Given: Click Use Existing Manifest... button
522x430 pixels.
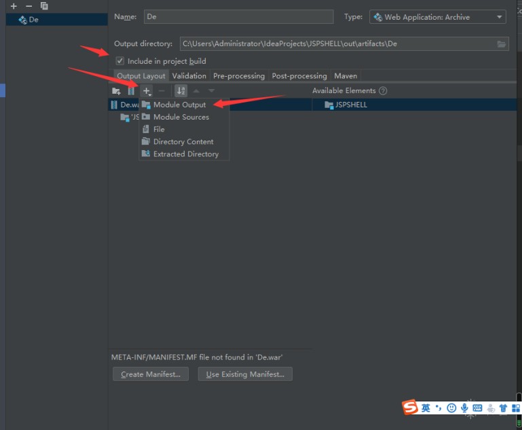Looking at the screenshot, I should 245,374.
